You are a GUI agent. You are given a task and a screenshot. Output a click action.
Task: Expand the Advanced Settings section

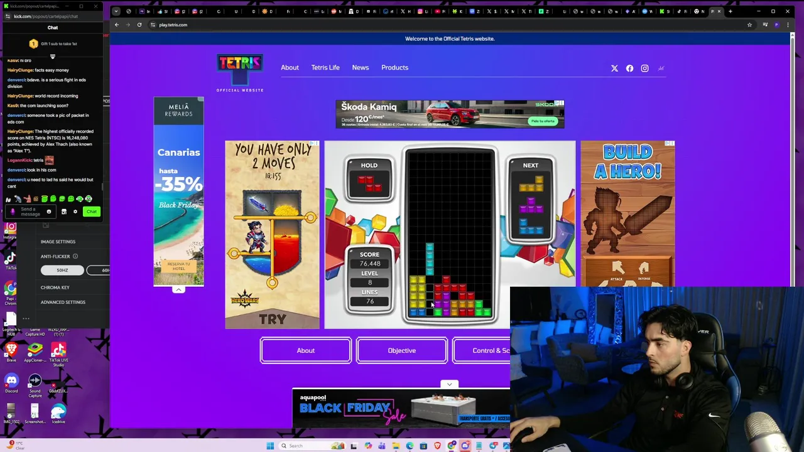(x=63, y=302)
